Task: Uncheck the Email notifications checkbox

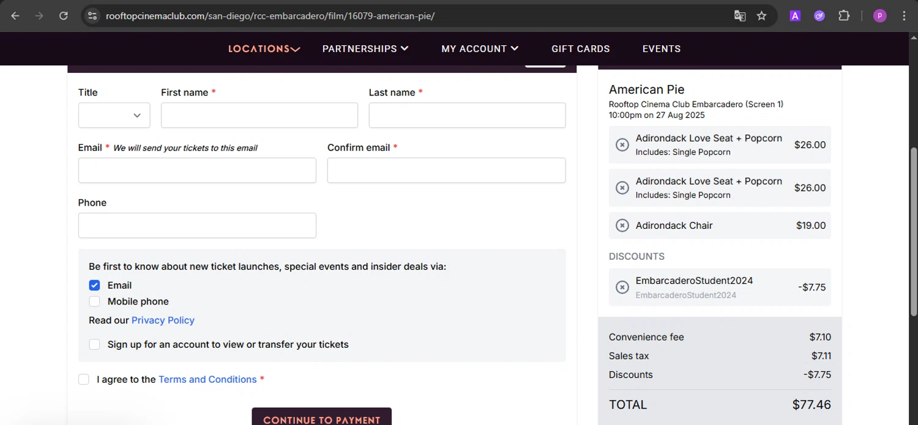Action: [x=94, y=285]
